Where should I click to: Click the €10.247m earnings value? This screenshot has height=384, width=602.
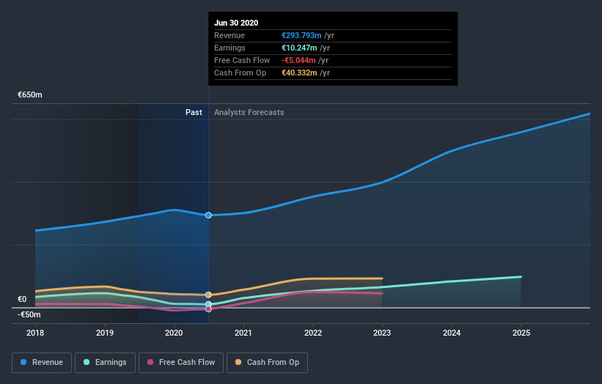tap(299, 48)
